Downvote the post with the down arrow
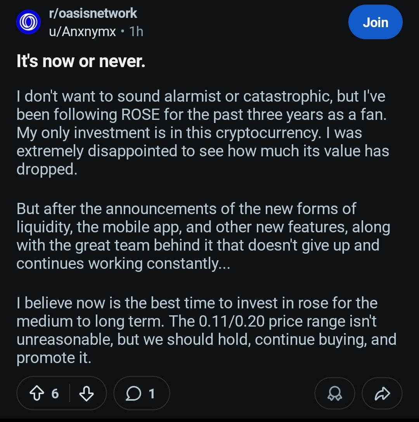This screenshot has height=422, width=419. coord(86,394)
